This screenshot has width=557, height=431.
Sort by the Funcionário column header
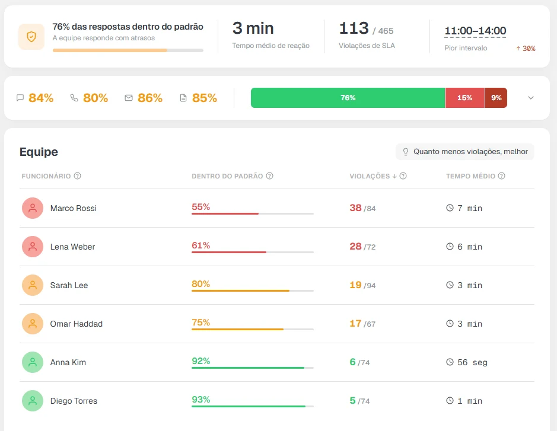pyautogui.click(x=46, y=176)
